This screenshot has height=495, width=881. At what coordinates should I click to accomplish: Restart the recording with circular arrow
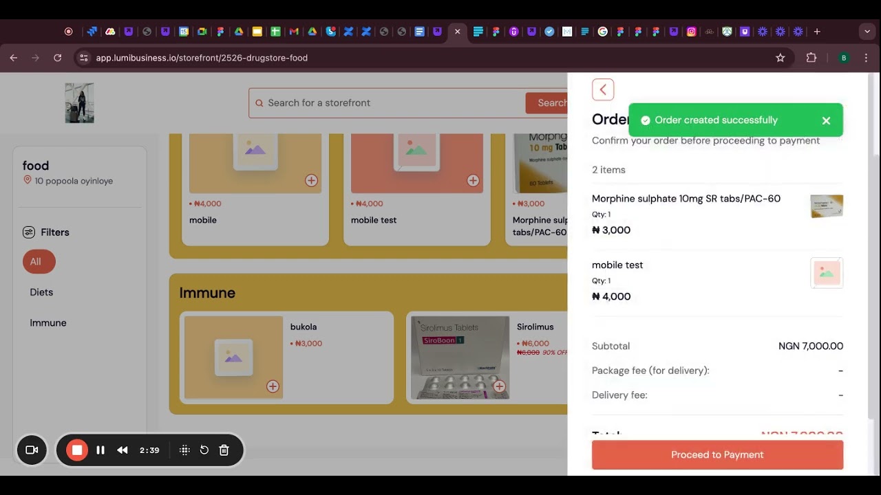tap(204, 450)
